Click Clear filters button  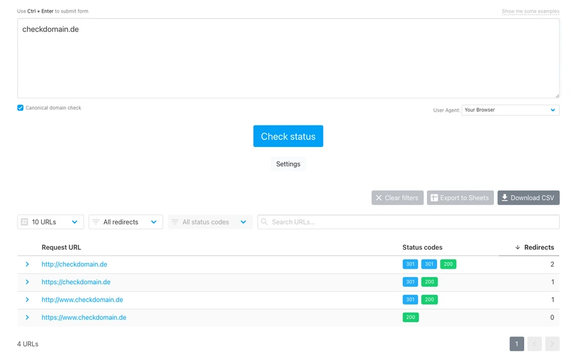coord(397,198)
